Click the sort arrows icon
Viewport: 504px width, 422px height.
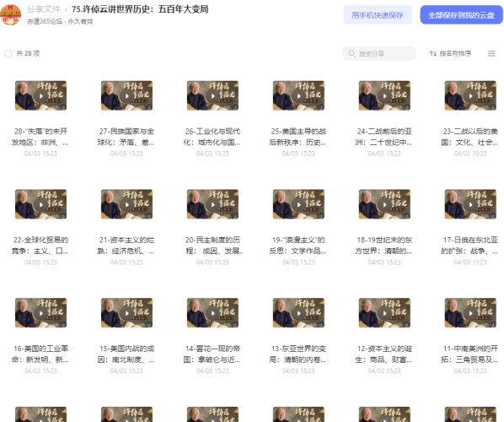tap(433, 53)
